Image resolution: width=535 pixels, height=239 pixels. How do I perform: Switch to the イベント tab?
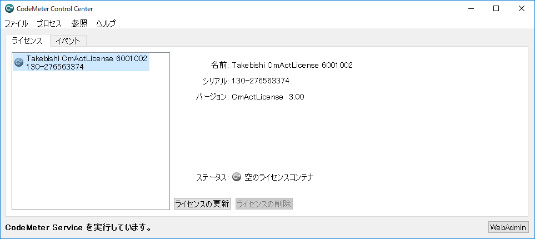pos(68,41)
